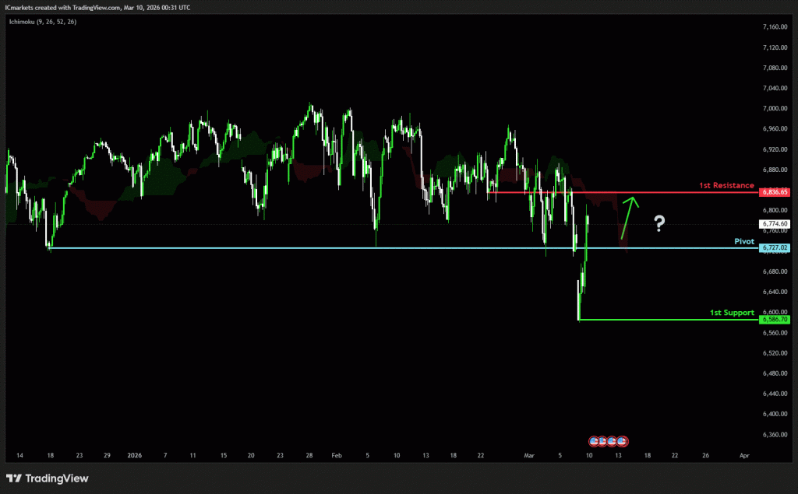Click the Feb label on time axis

[x=336, y=454]
